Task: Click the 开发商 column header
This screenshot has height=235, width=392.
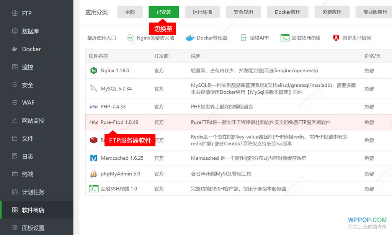Action: 161,56
